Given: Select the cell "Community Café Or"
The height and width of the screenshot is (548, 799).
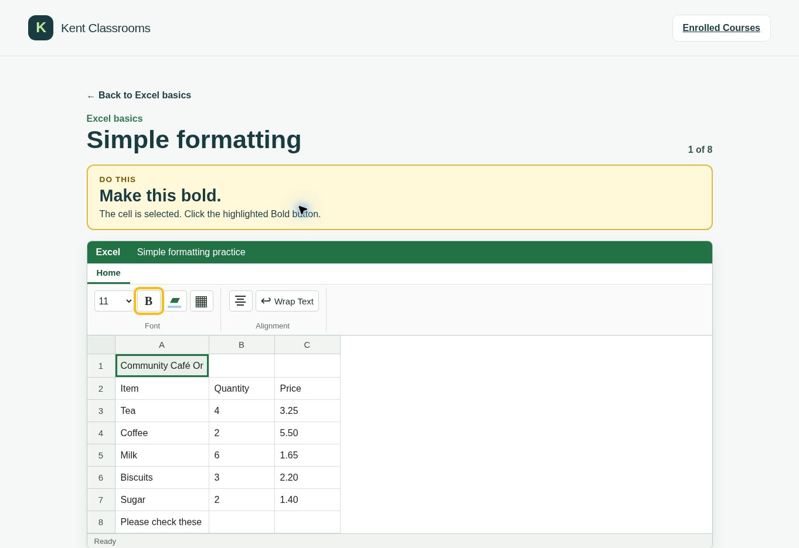Looking at the screenshot, I should pos(162,366).
